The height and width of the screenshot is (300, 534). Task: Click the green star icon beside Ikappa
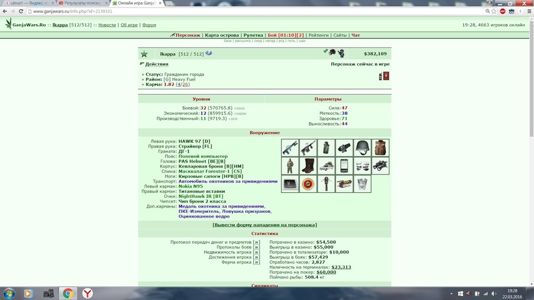coord(144,54)
